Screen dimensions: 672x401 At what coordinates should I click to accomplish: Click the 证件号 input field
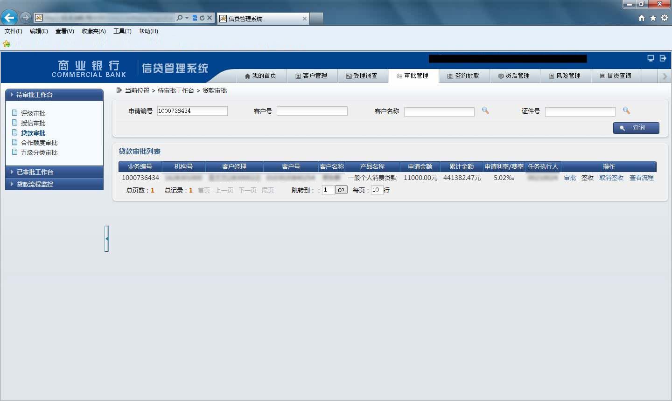click(580, 111)
